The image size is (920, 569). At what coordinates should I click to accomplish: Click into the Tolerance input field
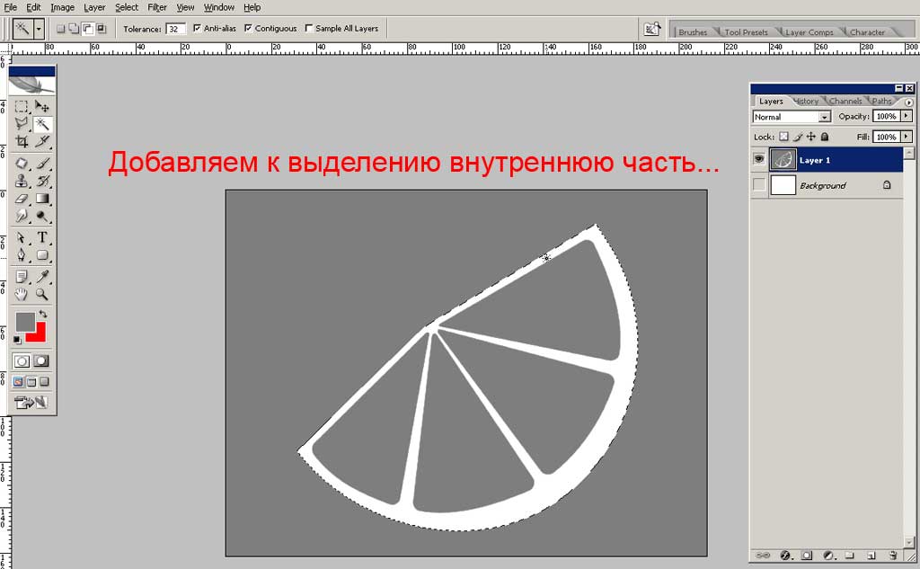tap(175, 29)
